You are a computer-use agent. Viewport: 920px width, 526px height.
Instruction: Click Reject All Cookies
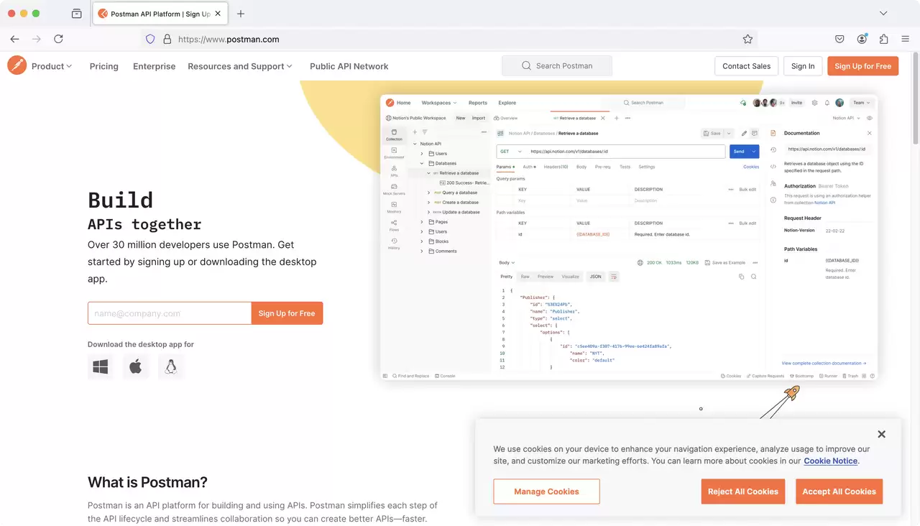pyautogui.click(x=743, y=492)
